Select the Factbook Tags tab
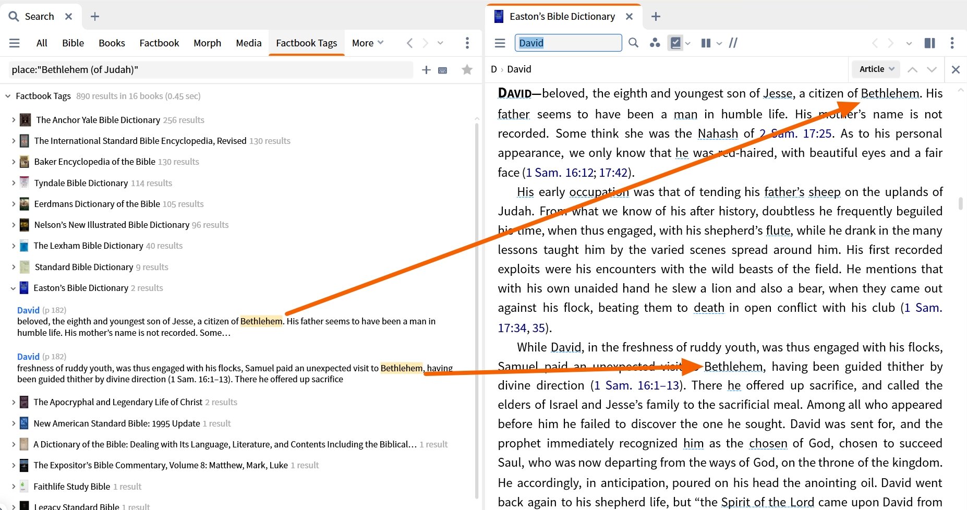This screenshot has width=967, height=510. pyautogui.click(x=307, y=43)
